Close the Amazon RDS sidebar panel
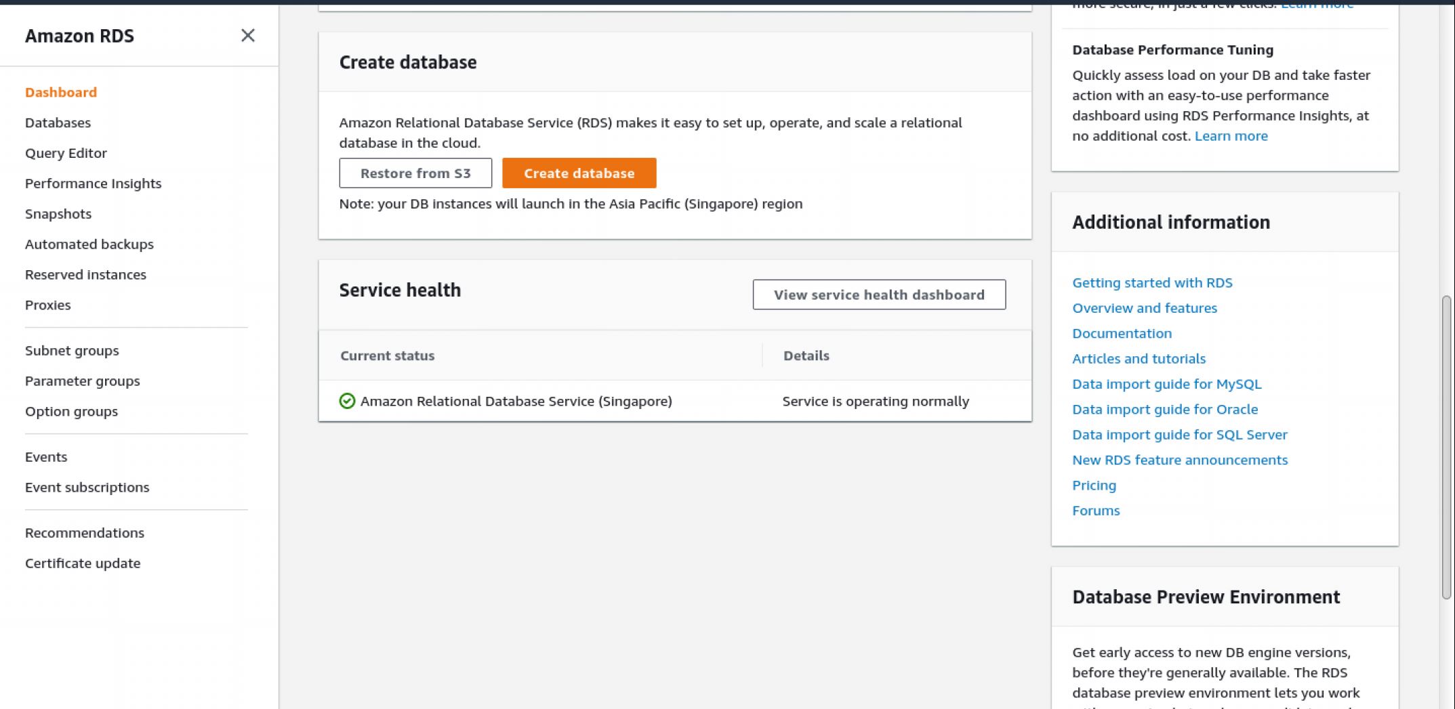 247,35
